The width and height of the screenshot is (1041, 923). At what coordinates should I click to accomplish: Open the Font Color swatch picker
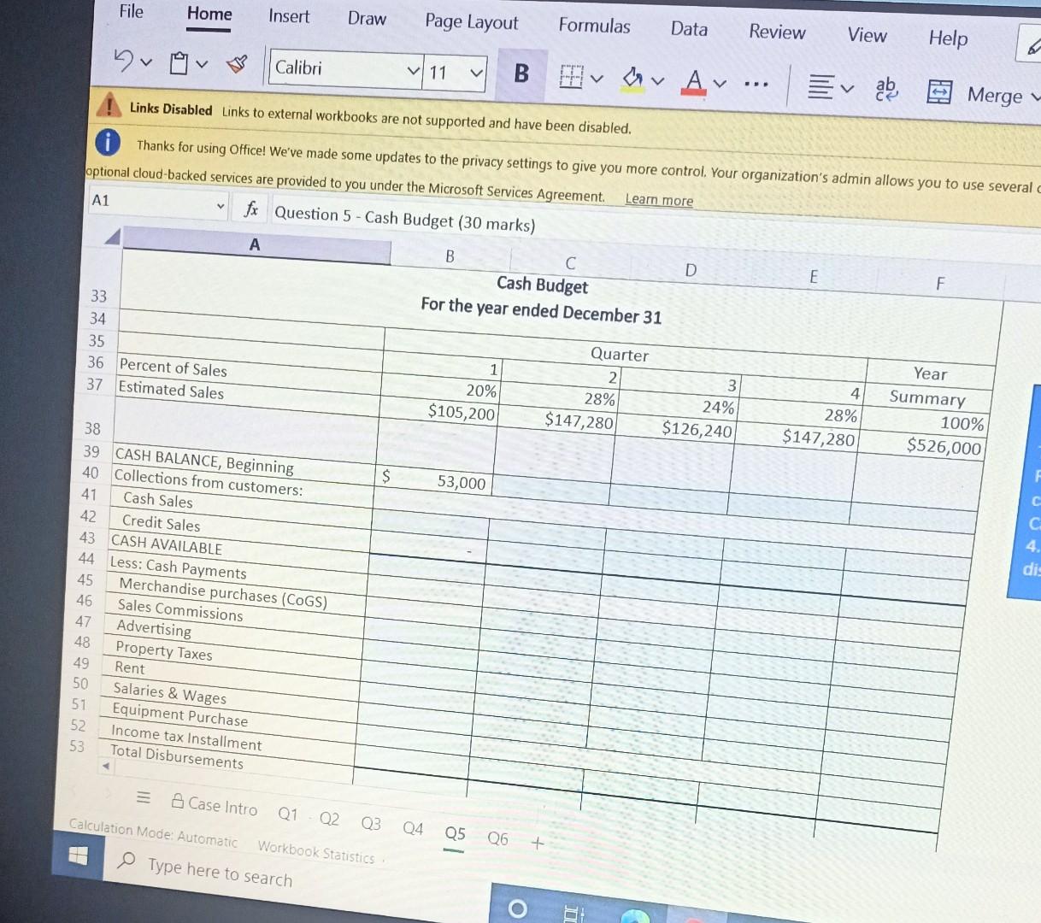point(720,84)
